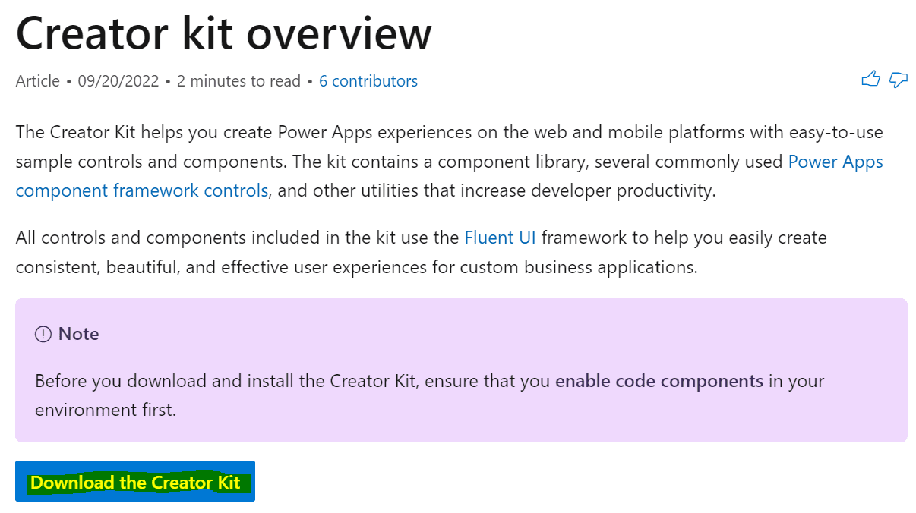Click the '2 minutes to read' text
Screen dimensions: 916x513
click(x=238, y=81)
